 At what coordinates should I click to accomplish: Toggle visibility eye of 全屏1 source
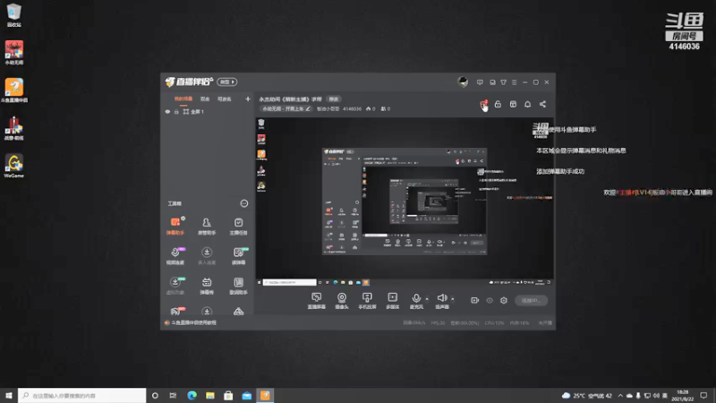[x=167, y=111]
